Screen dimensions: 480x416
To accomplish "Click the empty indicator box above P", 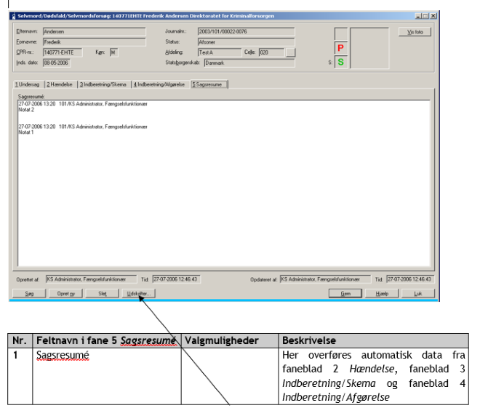I will [x=340, y=33].
